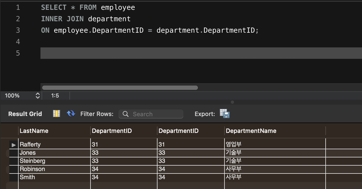The image size is (362, 189).
Task: Select the Smith cell
Action: 54,177
